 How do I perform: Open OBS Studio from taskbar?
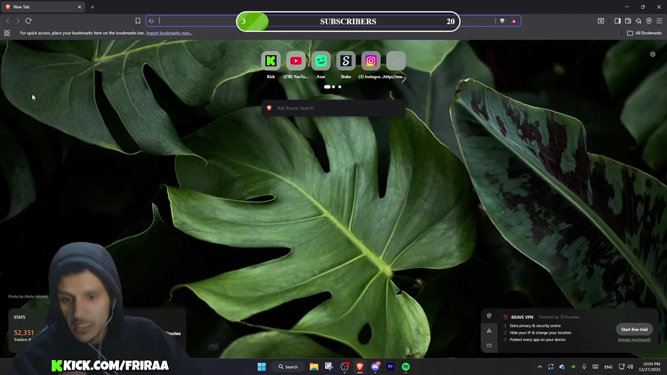click(344, 367)
